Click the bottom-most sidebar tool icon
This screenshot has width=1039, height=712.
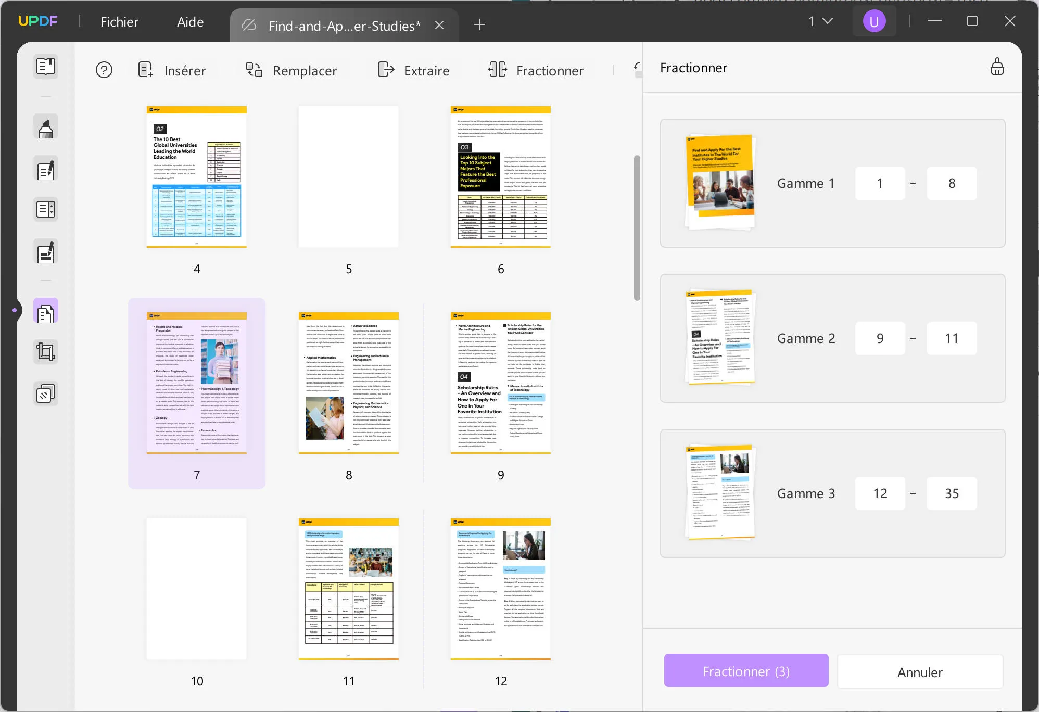pos(46,393)
